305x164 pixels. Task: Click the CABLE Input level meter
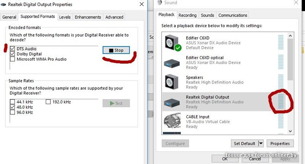[281, 121]
